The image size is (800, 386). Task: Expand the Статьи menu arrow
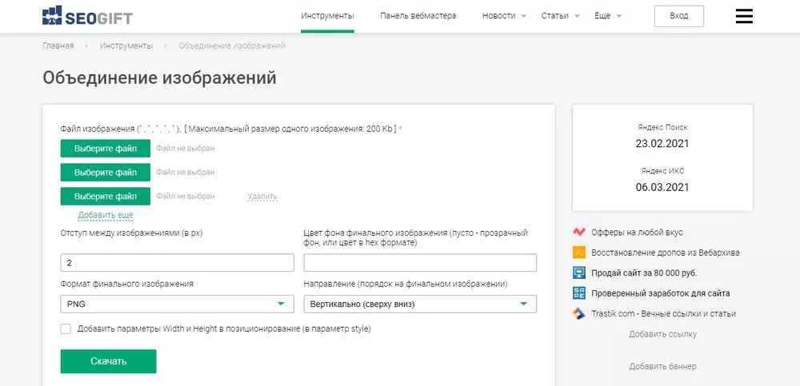coord(577,16)
